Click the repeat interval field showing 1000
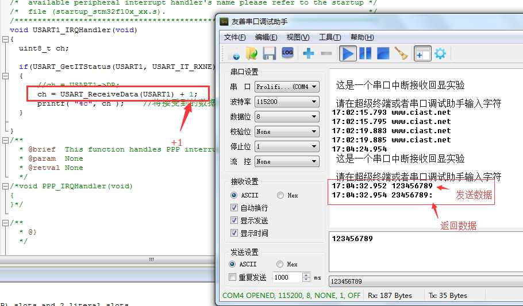The width and height of the screenshot is (523, 306). 288,277
